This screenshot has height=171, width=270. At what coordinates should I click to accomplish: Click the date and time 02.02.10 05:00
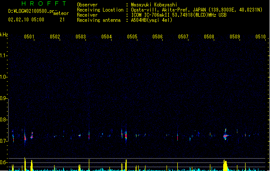[26, 20]
